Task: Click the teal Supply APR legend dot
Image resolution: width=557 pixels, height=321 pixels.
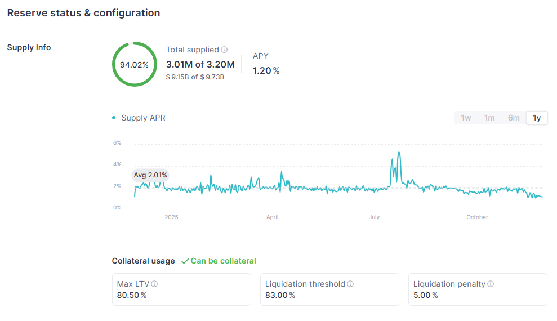Action: (114, 118)
